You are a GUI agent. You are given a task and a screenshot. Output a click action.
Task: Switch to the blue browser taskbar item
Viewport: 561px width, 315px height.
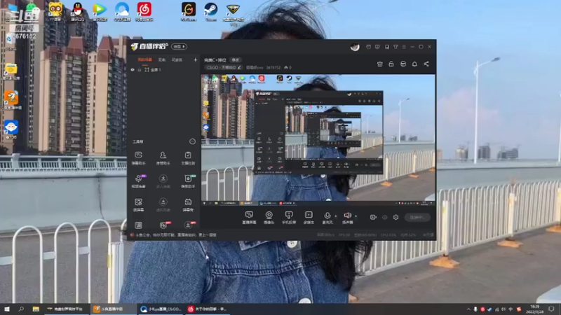coord(161,309)
